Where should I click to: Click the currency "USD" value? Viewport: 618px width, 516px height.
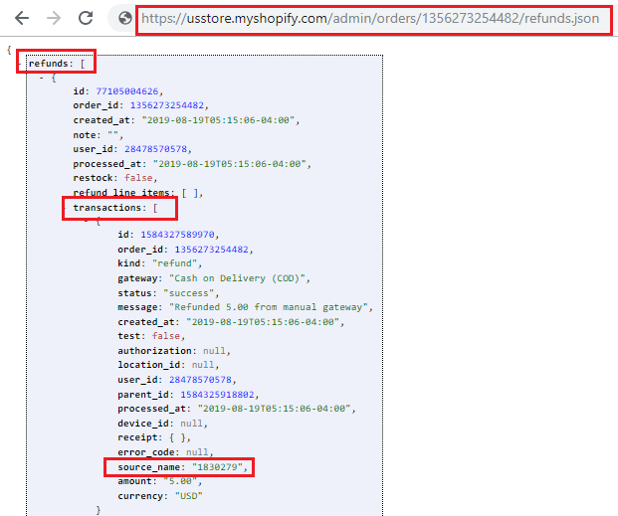[x=189, y=496]
